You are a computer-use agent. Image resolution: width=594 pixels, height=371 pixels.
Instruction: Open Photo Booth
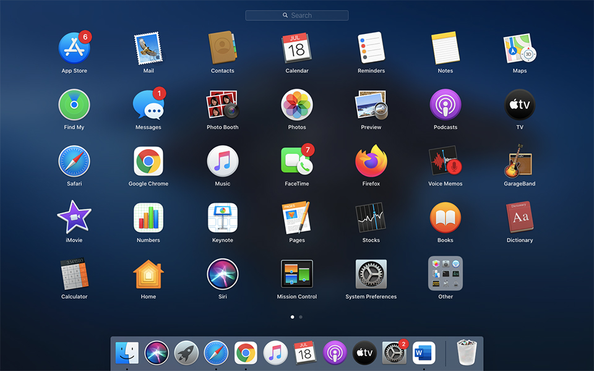[x=223, y=105]
